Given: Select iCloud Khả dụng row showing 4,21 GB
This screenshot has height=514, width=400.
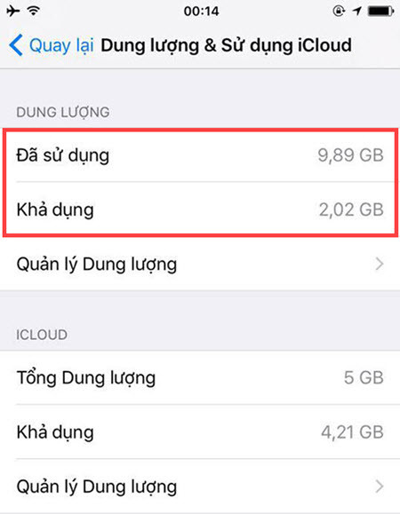Looking at the screenshot, I should [x=200, y=432].
